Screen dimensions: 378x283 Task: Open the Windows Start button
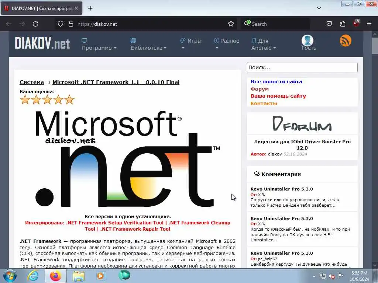point(10,276)
